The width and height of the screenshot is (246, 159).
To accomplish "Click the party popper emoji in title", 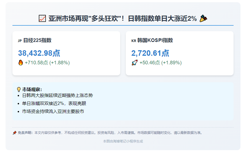I will (203, 18).
